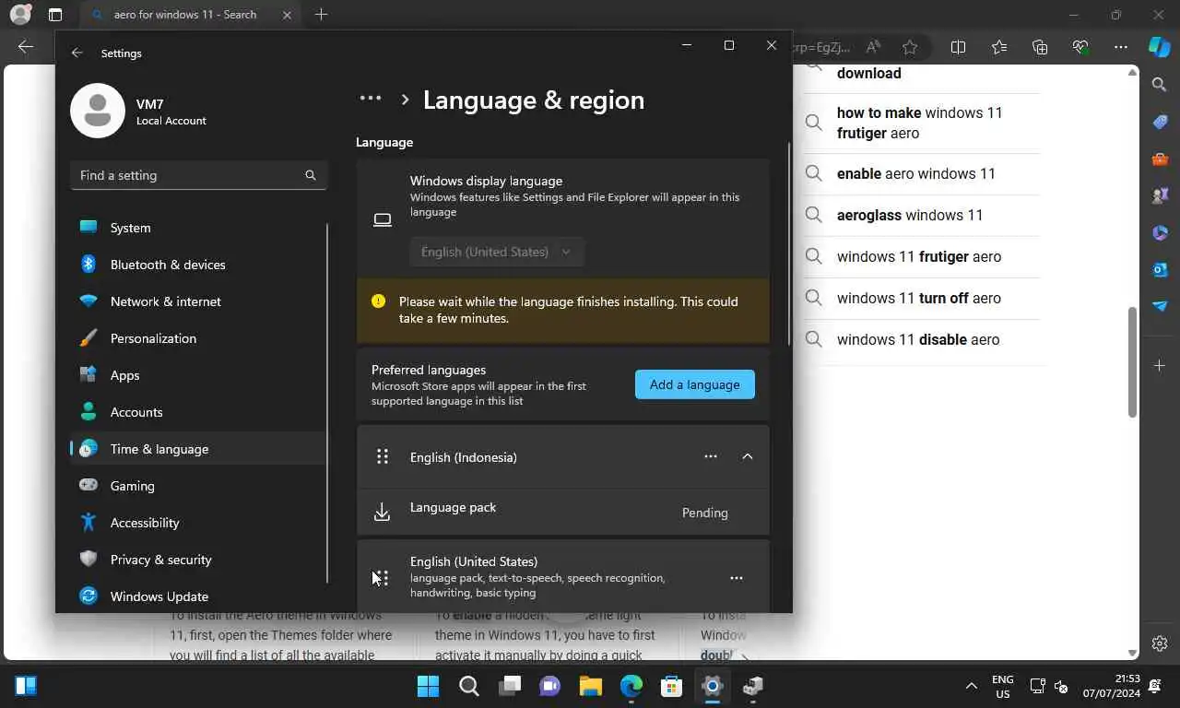Click the Read aloud icon in Edge
Screen dimensions: 1180x708
(x=873, y=47)
